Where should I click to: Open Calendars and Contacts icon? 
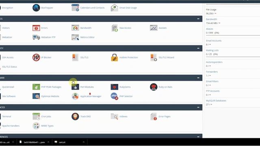pyautogui.click(x=75, y=8)
